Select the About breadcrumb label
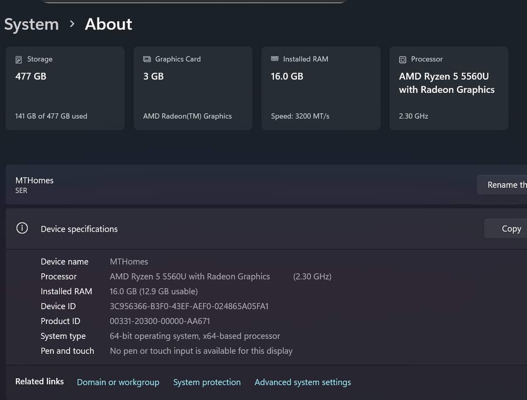This screenshot has width=527, height=400. tap(108, 24)
